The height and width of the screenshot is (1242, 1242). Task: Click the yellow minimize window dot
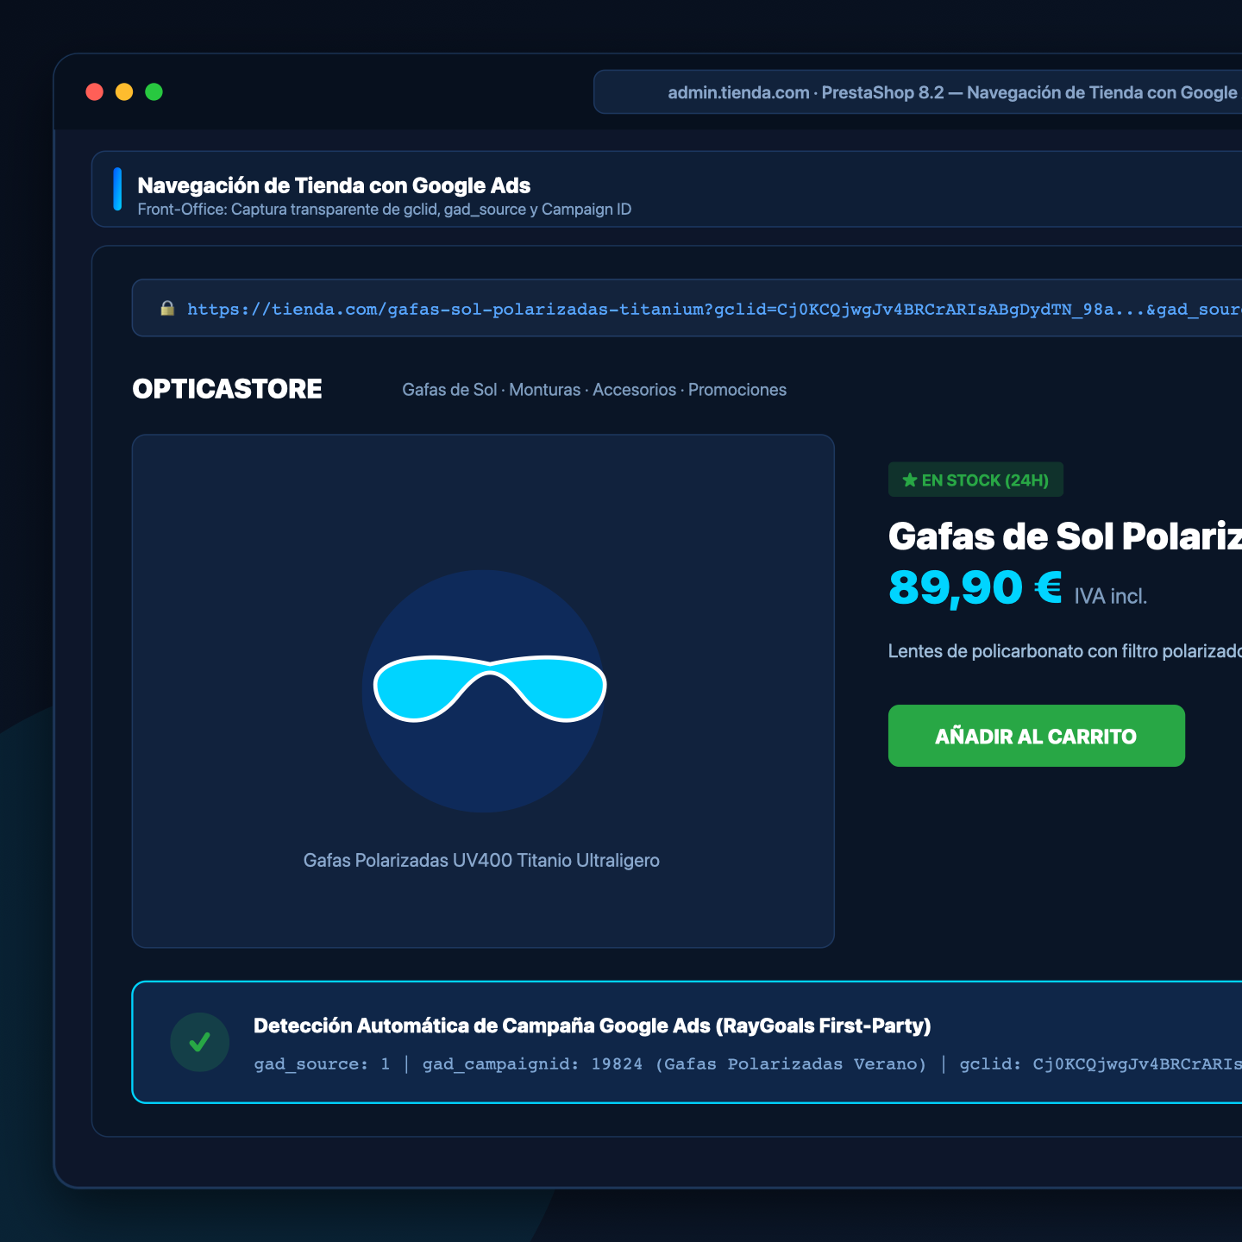(124, 92)
